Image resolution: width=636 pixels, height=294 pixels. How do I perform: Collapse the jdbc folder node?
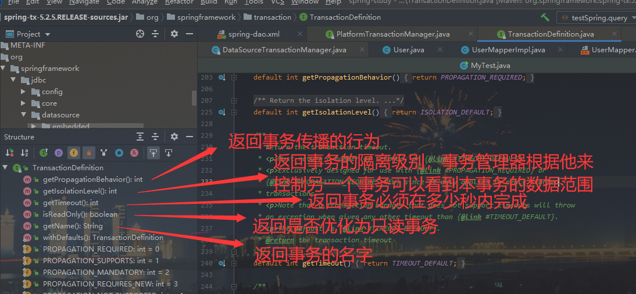(x=13, y=80)
